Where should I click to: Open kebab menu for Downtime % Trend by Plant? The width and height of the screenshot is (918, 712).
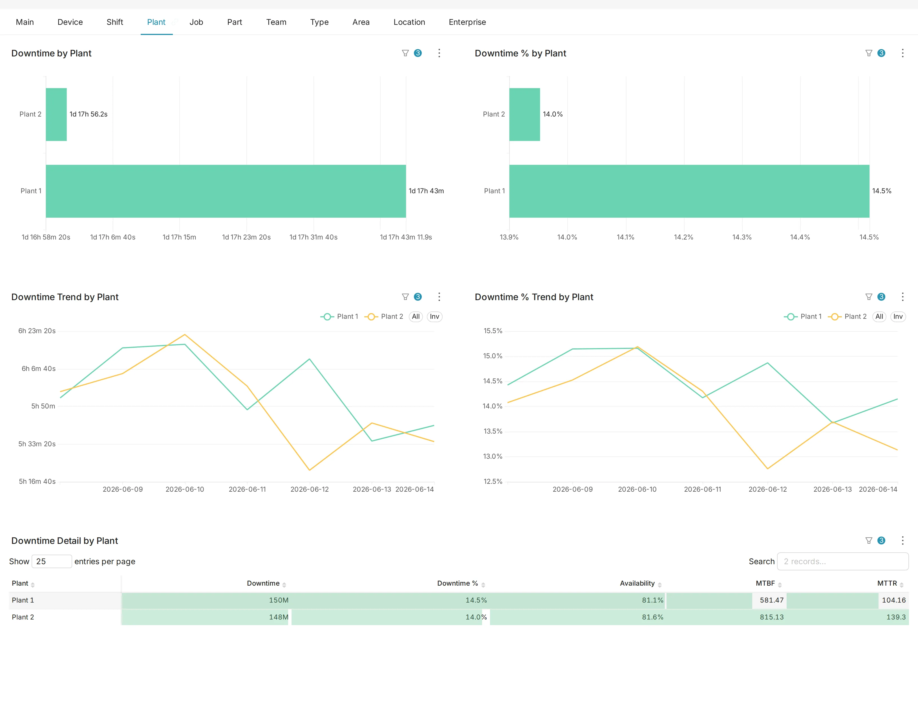coord(902,297)
